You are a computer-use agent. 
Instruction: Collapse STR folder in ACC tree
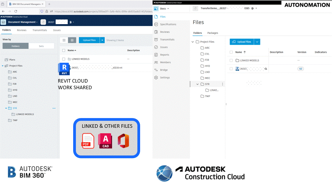(x=197, y=84)
